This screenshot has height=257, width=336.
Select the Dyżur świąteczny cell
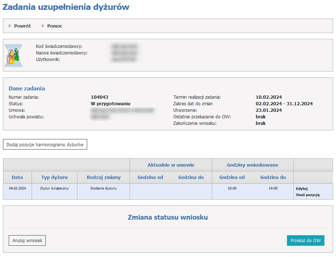click(x=54, y=188)
